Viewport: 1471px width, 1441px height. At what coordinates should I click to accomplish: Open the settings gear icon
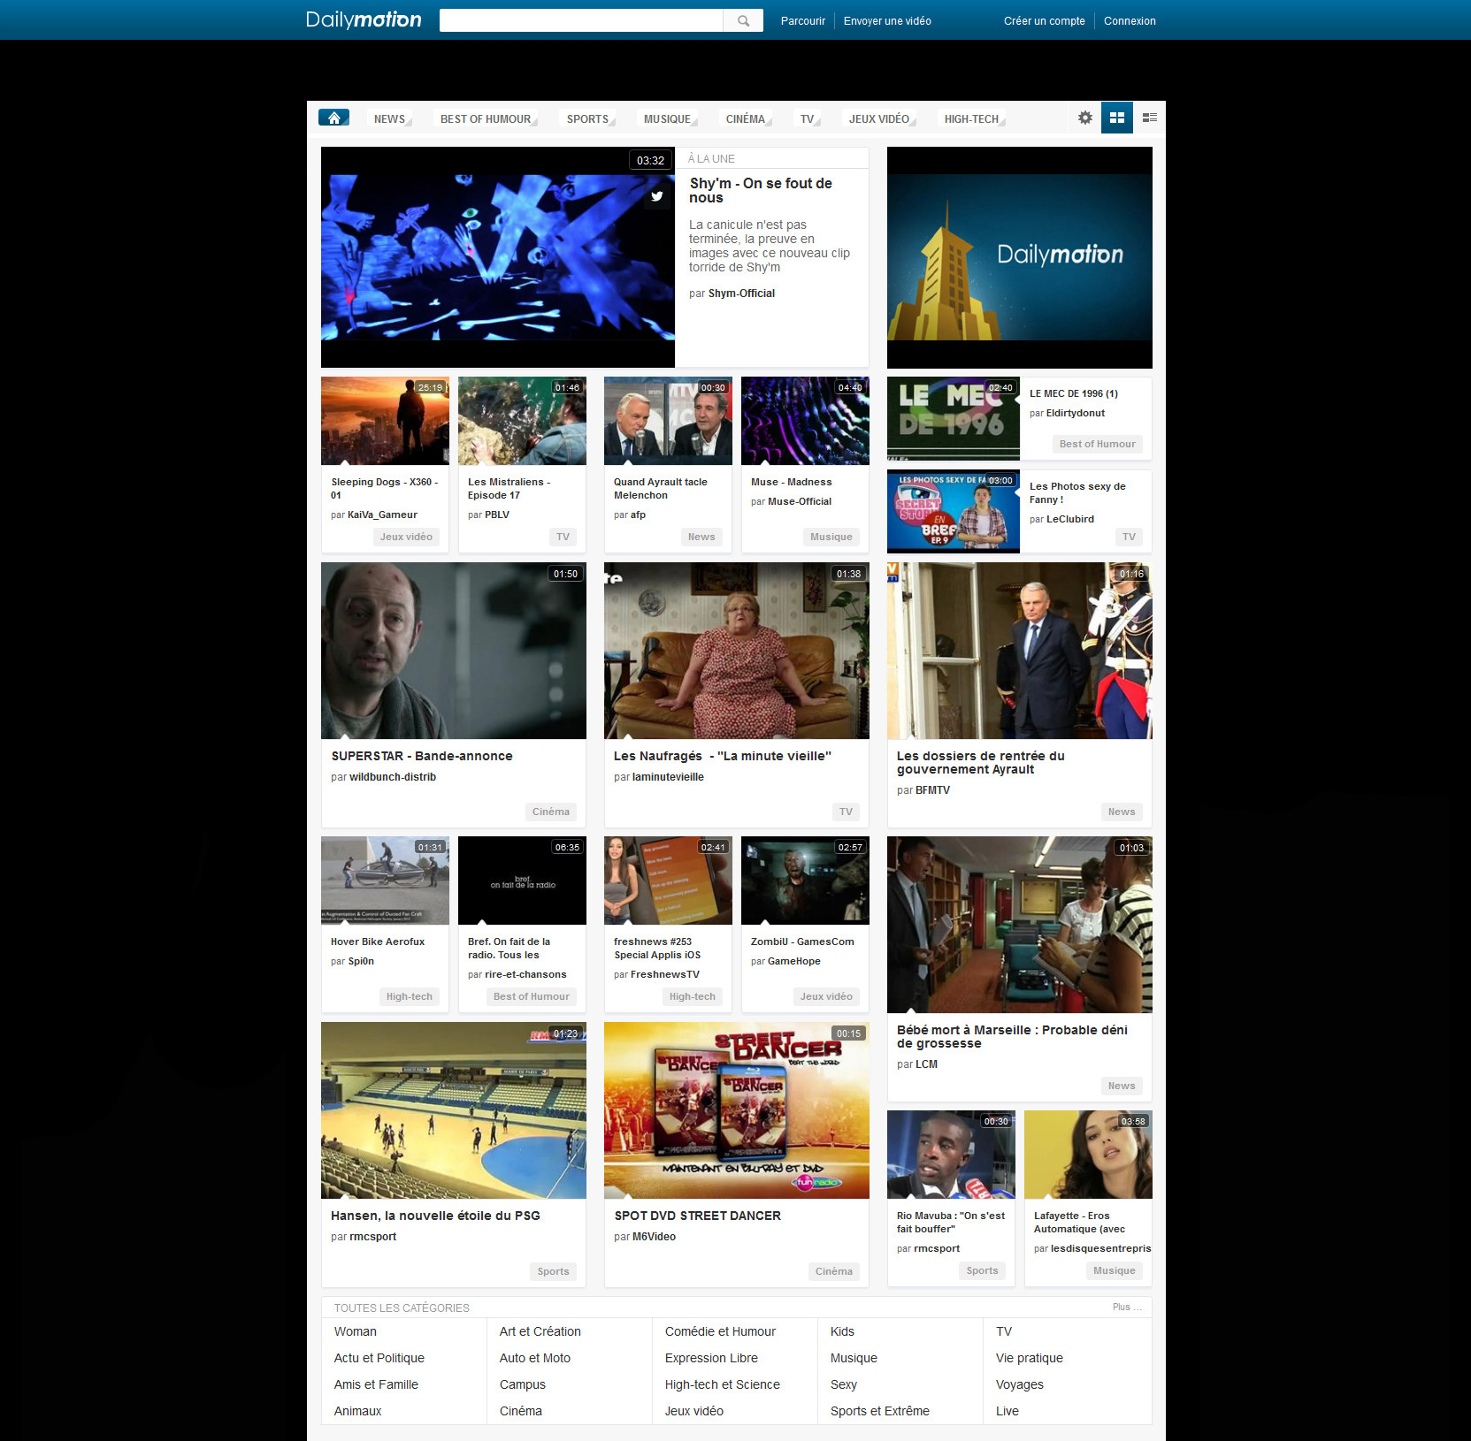[1085, 117]
